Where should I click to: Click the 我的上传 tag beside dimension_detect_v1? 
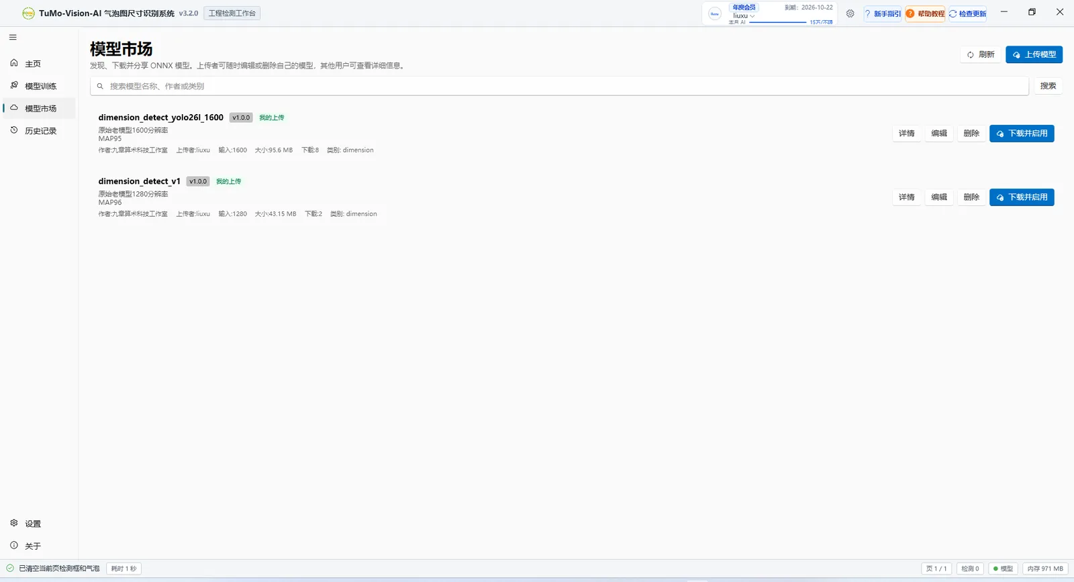(228, 181)
